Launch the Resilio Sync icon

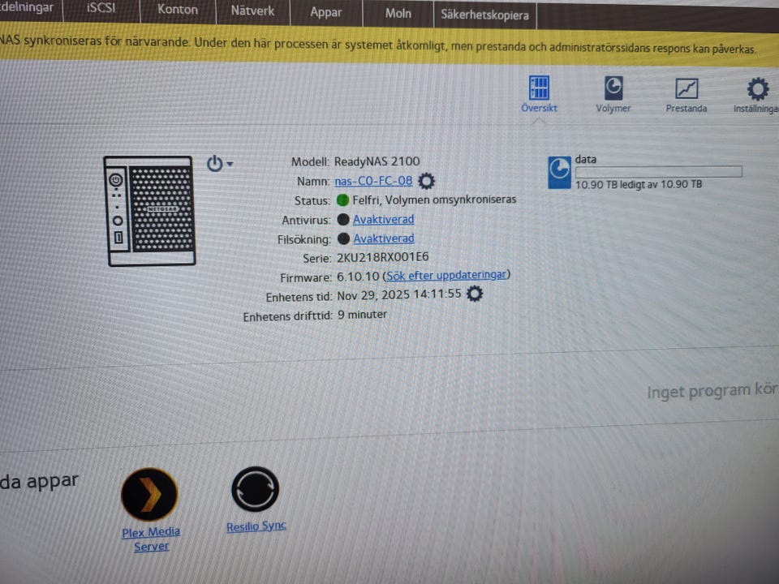[256, 489]
